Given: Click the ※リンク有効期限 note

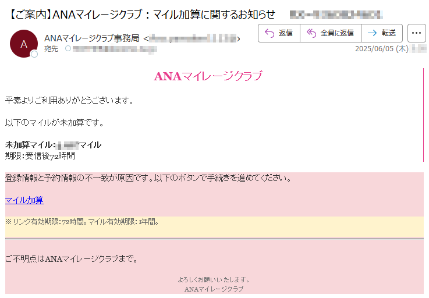Looking at the screenshot, I should (82, 222).
